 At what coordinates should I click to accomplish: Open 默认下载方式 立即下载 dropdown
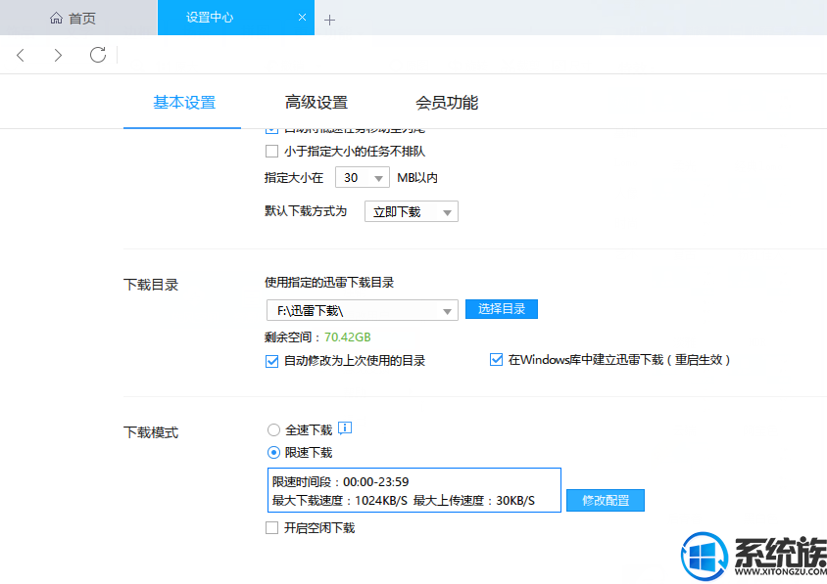tap(412, 211)
